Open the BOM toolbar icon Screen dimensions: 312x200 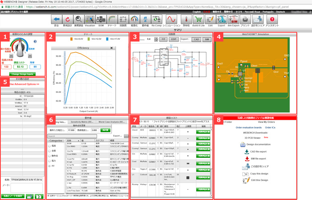point(101,19)
